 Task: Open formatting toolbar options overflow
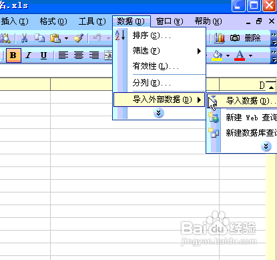click(x=274, y=55)
